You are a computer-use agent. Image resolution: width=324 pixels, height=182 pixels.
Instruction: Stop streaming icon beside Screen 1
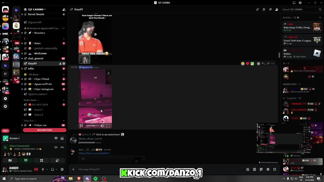click(56, 138)
